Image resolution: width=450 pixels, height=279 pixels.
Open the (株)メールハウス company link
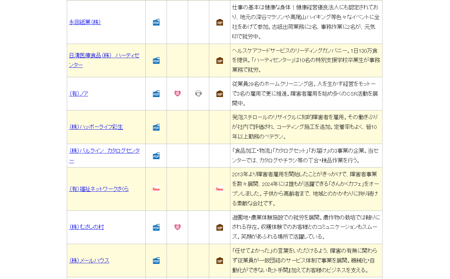coord(89,261)
